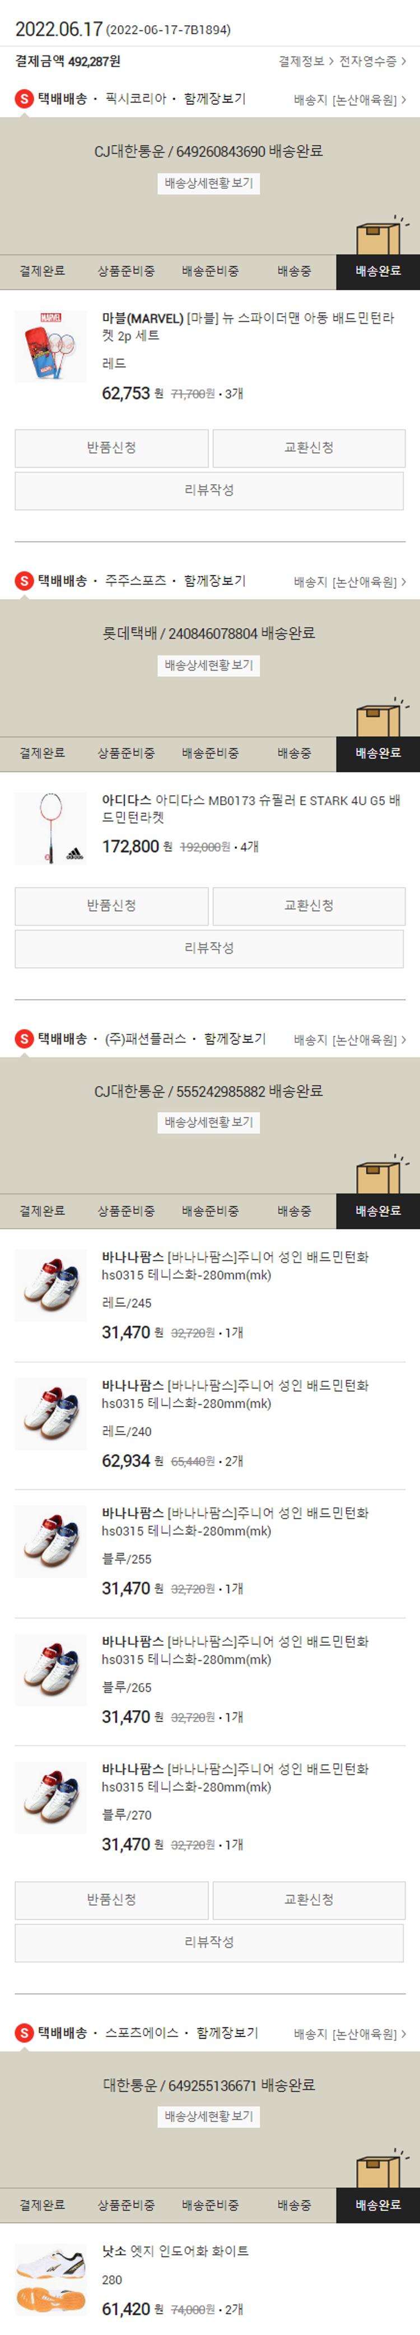Click 리뷰작성 for the 바나나팜스 shoes
The height and width of the screenshot is (2335, 420).
[209, 1942]
